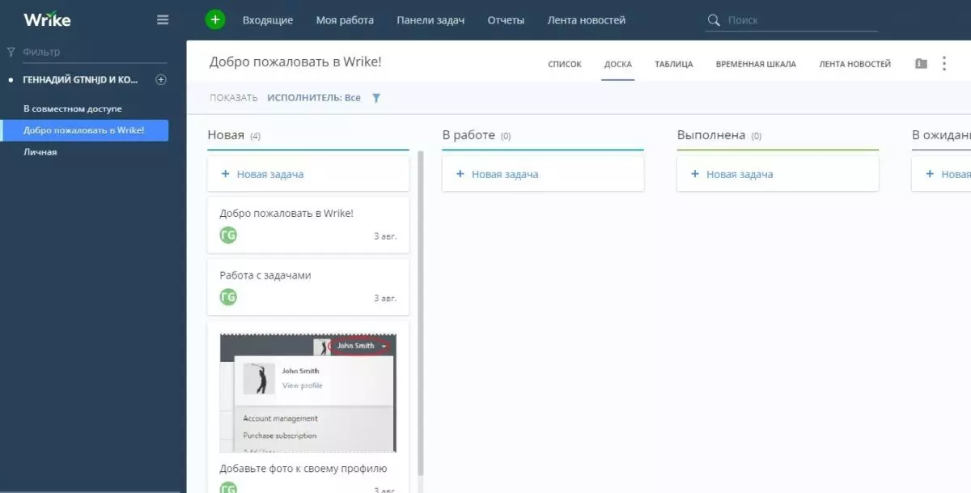Select Добро пожаловать в Wrike! sidebar folder
The width and height of the screenshot is (971, 493).
[84, 130]
